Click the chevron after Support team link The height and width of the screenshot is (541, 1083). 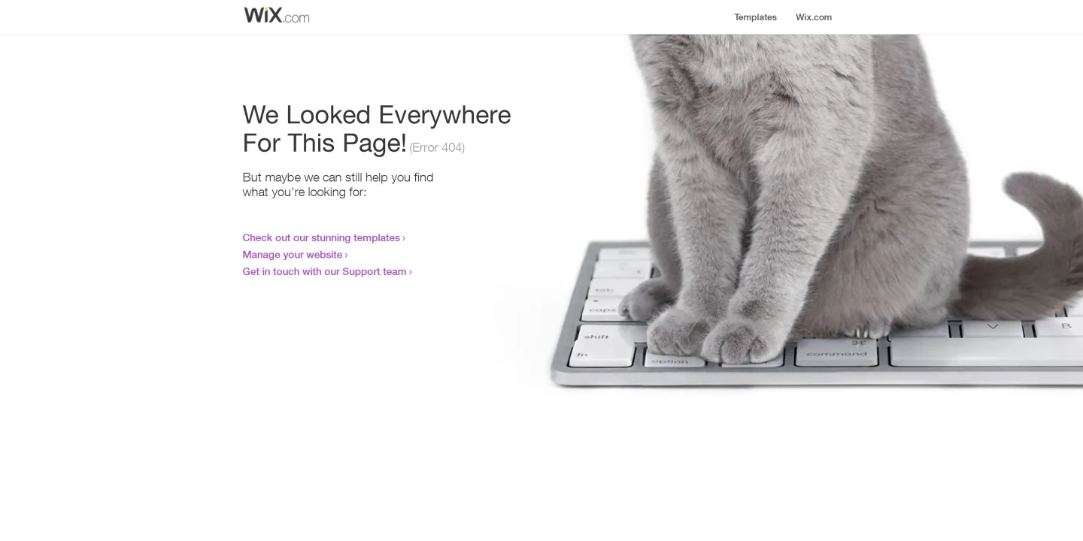click(411, 272)
